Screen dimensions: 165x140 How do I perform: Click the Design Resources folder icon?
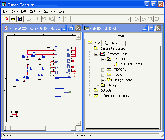pyautogui.click(x=96, y=48)
